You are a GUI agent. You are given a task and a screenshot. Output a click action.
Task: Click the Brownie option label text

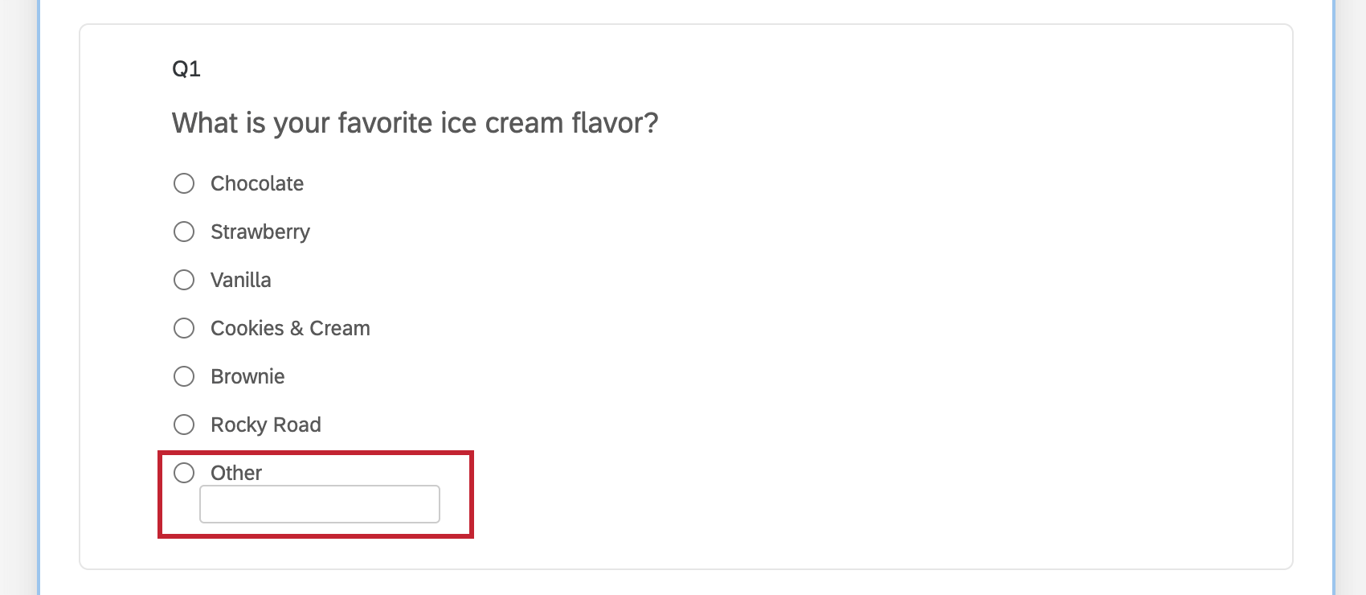(x=247, y=376)
